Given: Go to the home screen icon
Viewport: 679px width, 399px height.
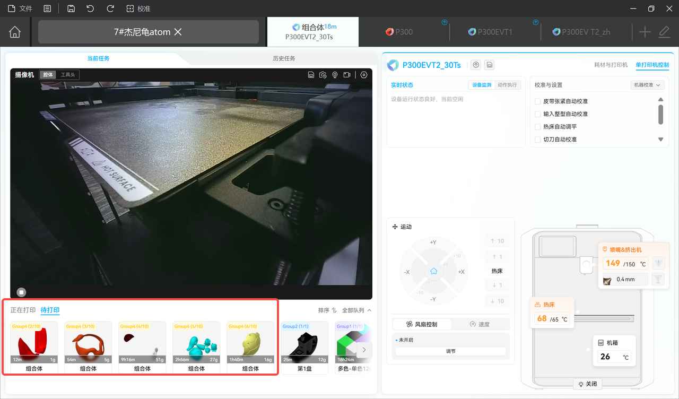Looking at the screenshot, I should (x=15, y=32).
